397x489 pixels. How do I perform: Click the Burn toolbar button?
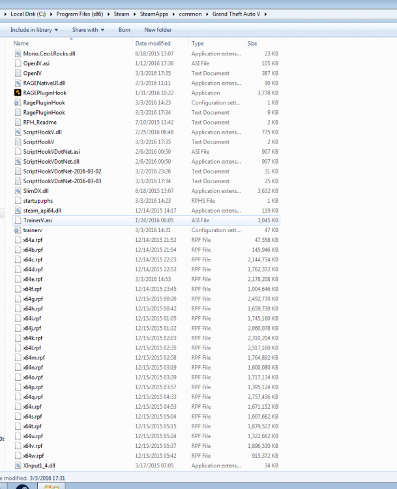click(125, 30)
